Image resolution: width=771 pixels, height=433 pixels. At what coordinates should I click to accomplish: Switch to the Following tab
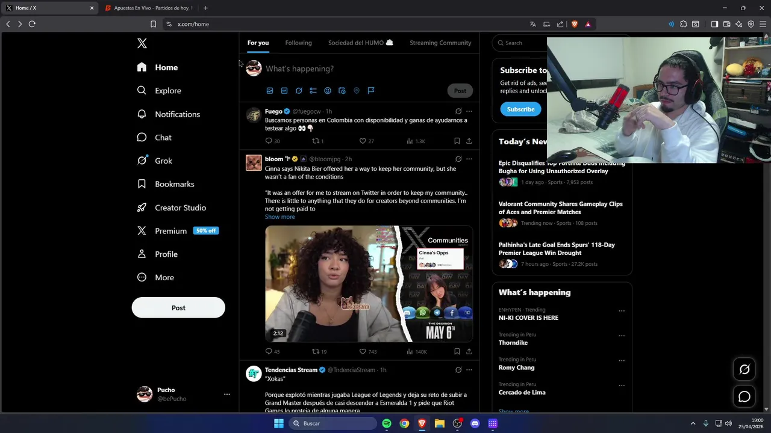(x=298, y=43)
